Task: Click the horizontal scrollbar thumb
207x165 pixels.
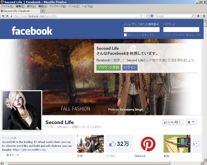Action: pyautogui.click(x=89, y=163)
